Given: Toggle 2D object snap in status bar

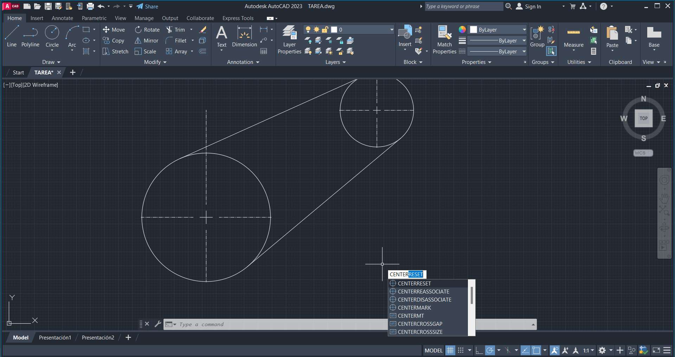Looking at the screenshot, I should point(536,350).
